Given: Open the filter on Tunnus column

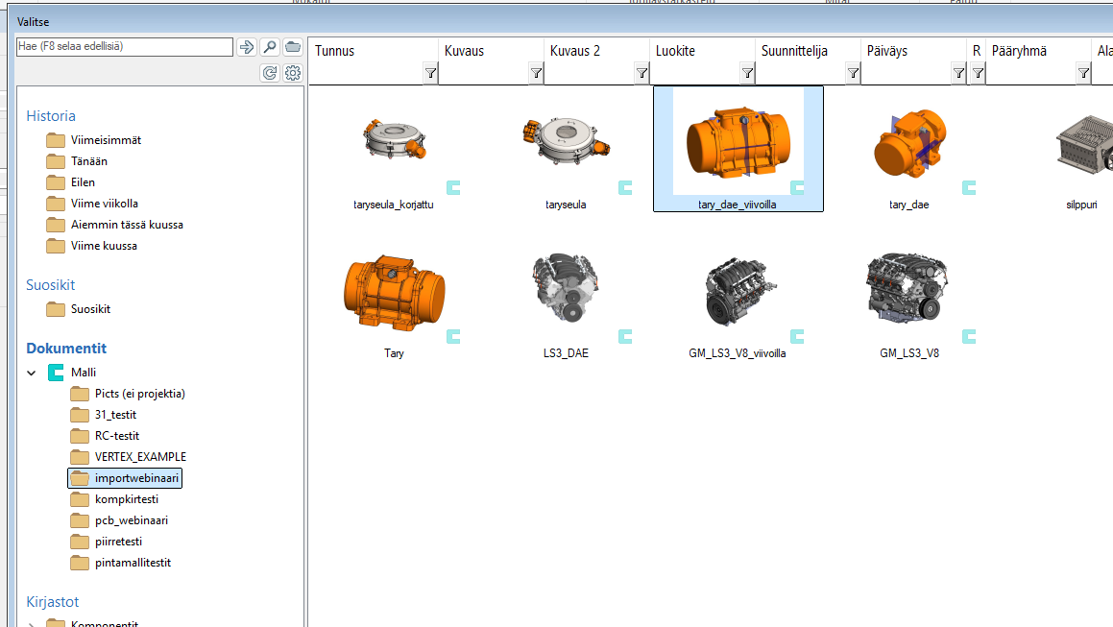Looking at the screenshot, I should click(430, 73).
